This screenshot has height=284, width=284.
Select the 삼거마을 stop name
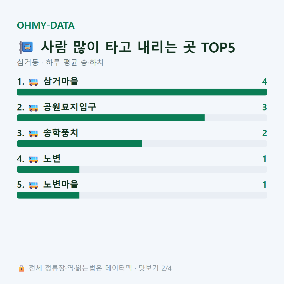click(x=61, y=81)
